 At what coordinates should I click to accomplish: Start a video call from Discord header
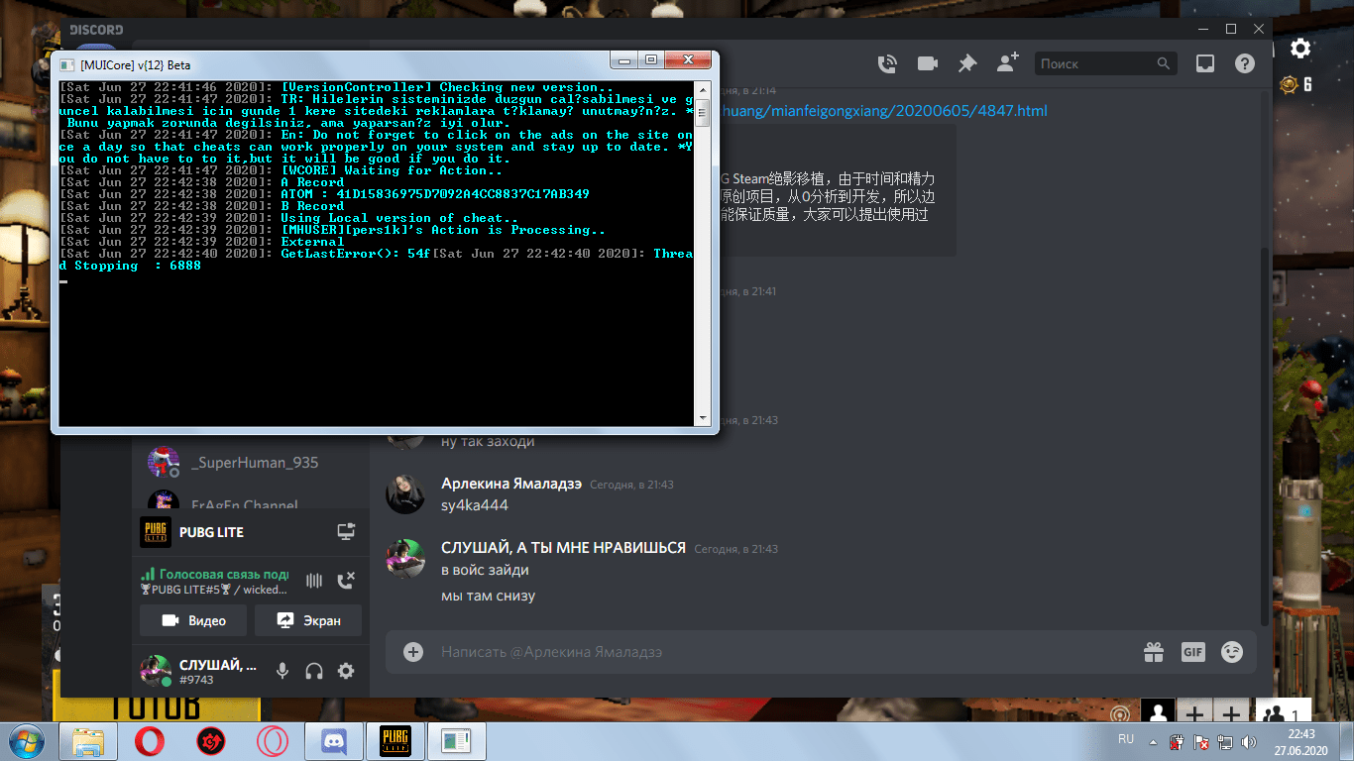tap(928, 63)
